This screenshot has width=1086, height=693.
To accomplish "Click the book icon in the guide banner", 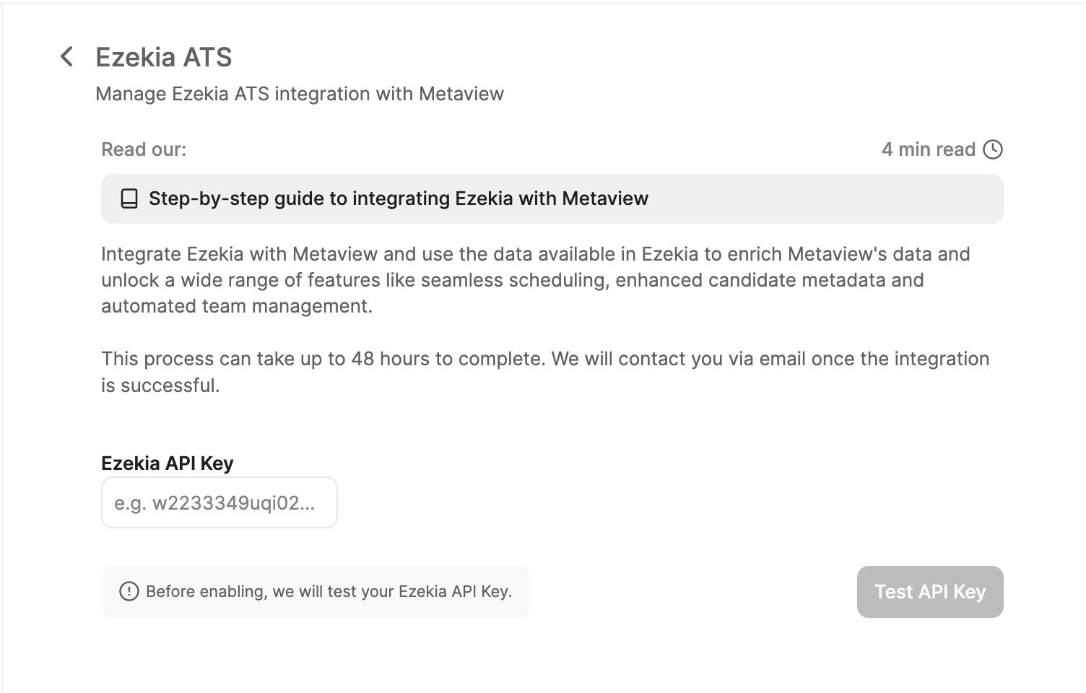I will click(129, 199).
